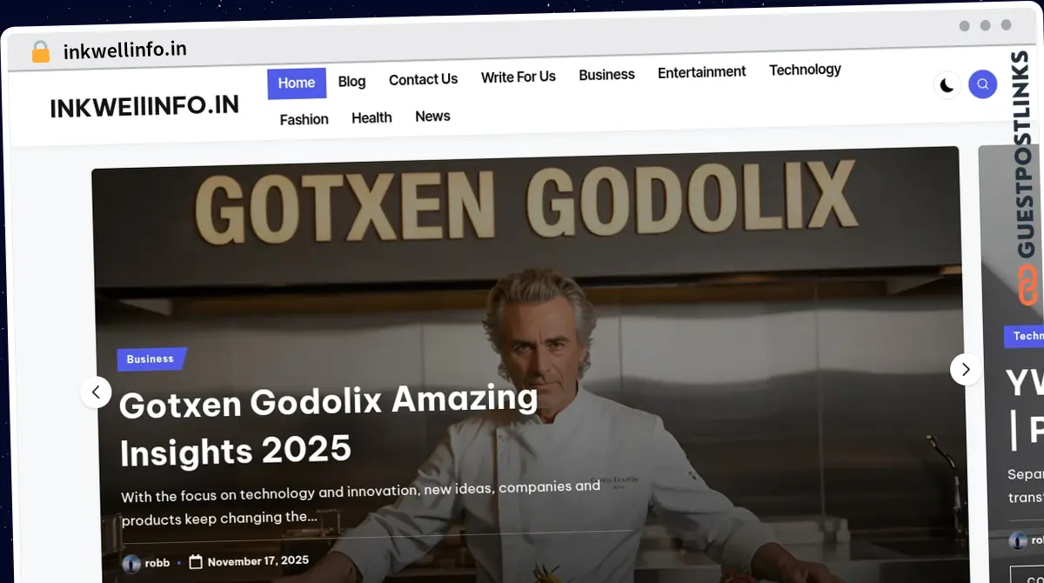1044x583 pixels.
Task: Go to the next slide arrow
Action: tap(965, 369)
